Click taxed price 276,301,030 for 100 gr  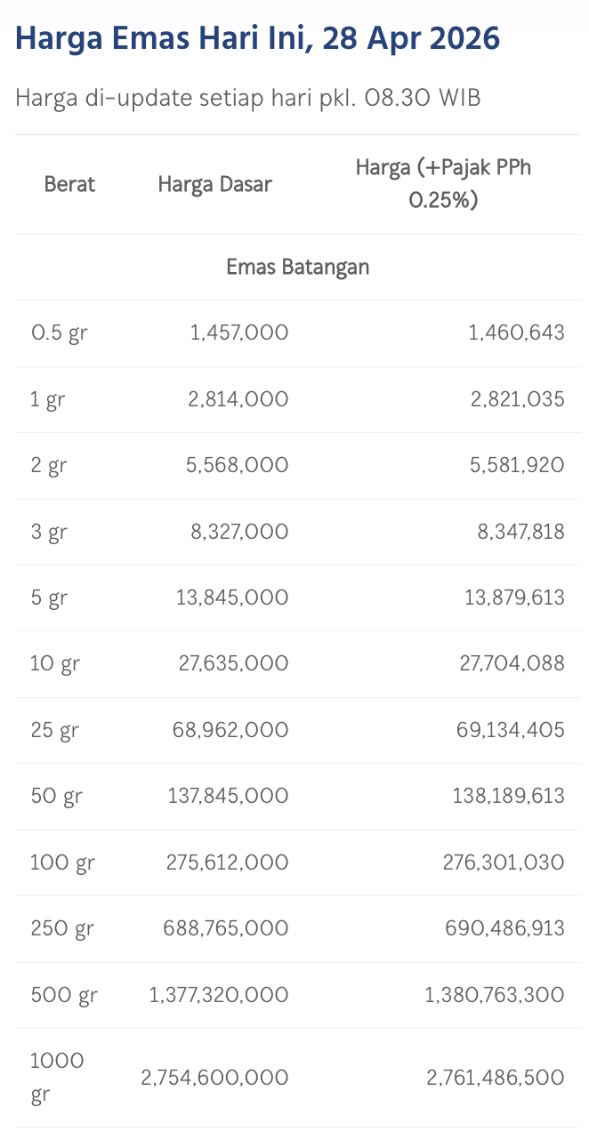click(x=503, y=862)
